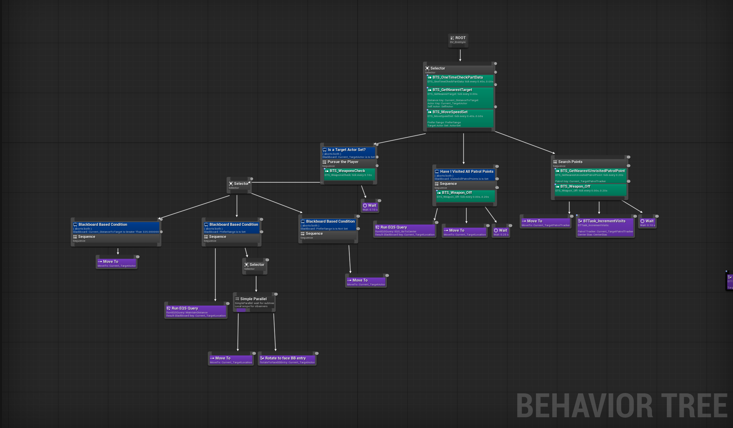This screenshot has height=428, width=733.
Task: Click the Rotate to face BB entry icon
Action: click(262, 358)
